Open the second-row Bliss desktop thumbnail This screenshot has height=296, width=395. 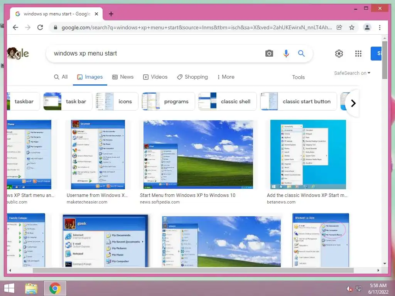click(x=221, y=241)
